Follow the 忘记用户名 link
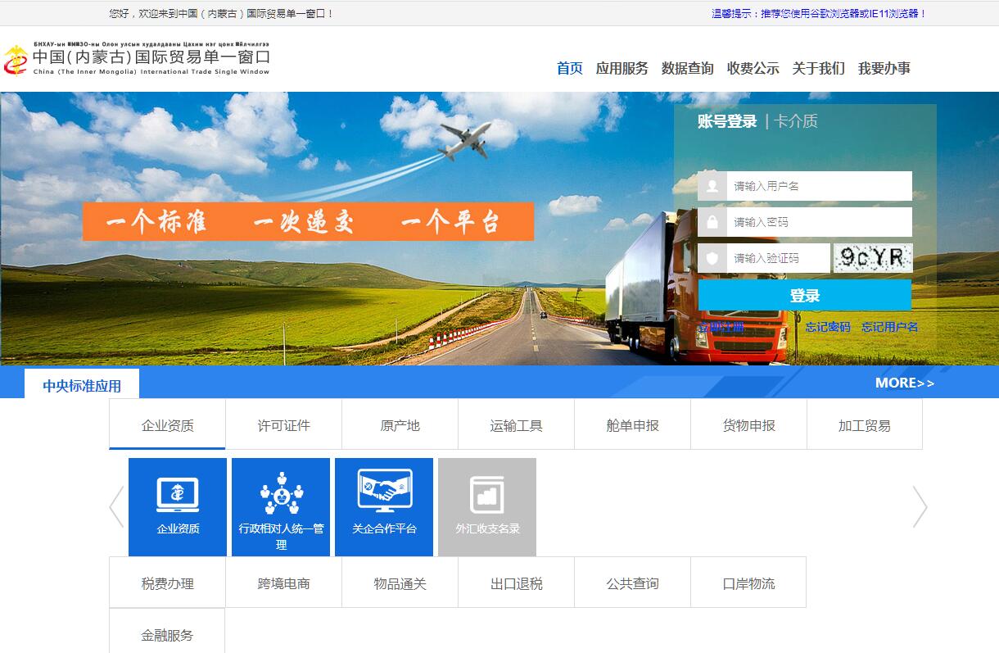Image resolution: width=999 pixels, height=653 pixels. click(889, 327)
